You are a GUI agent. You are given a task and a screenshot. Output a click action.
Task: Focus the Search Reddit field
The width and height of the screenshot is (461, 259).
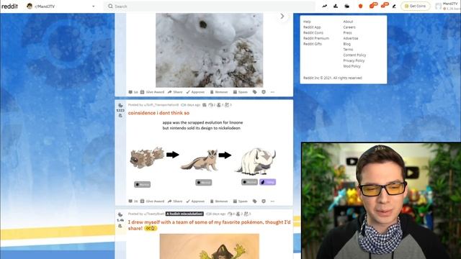pos(210,6)
